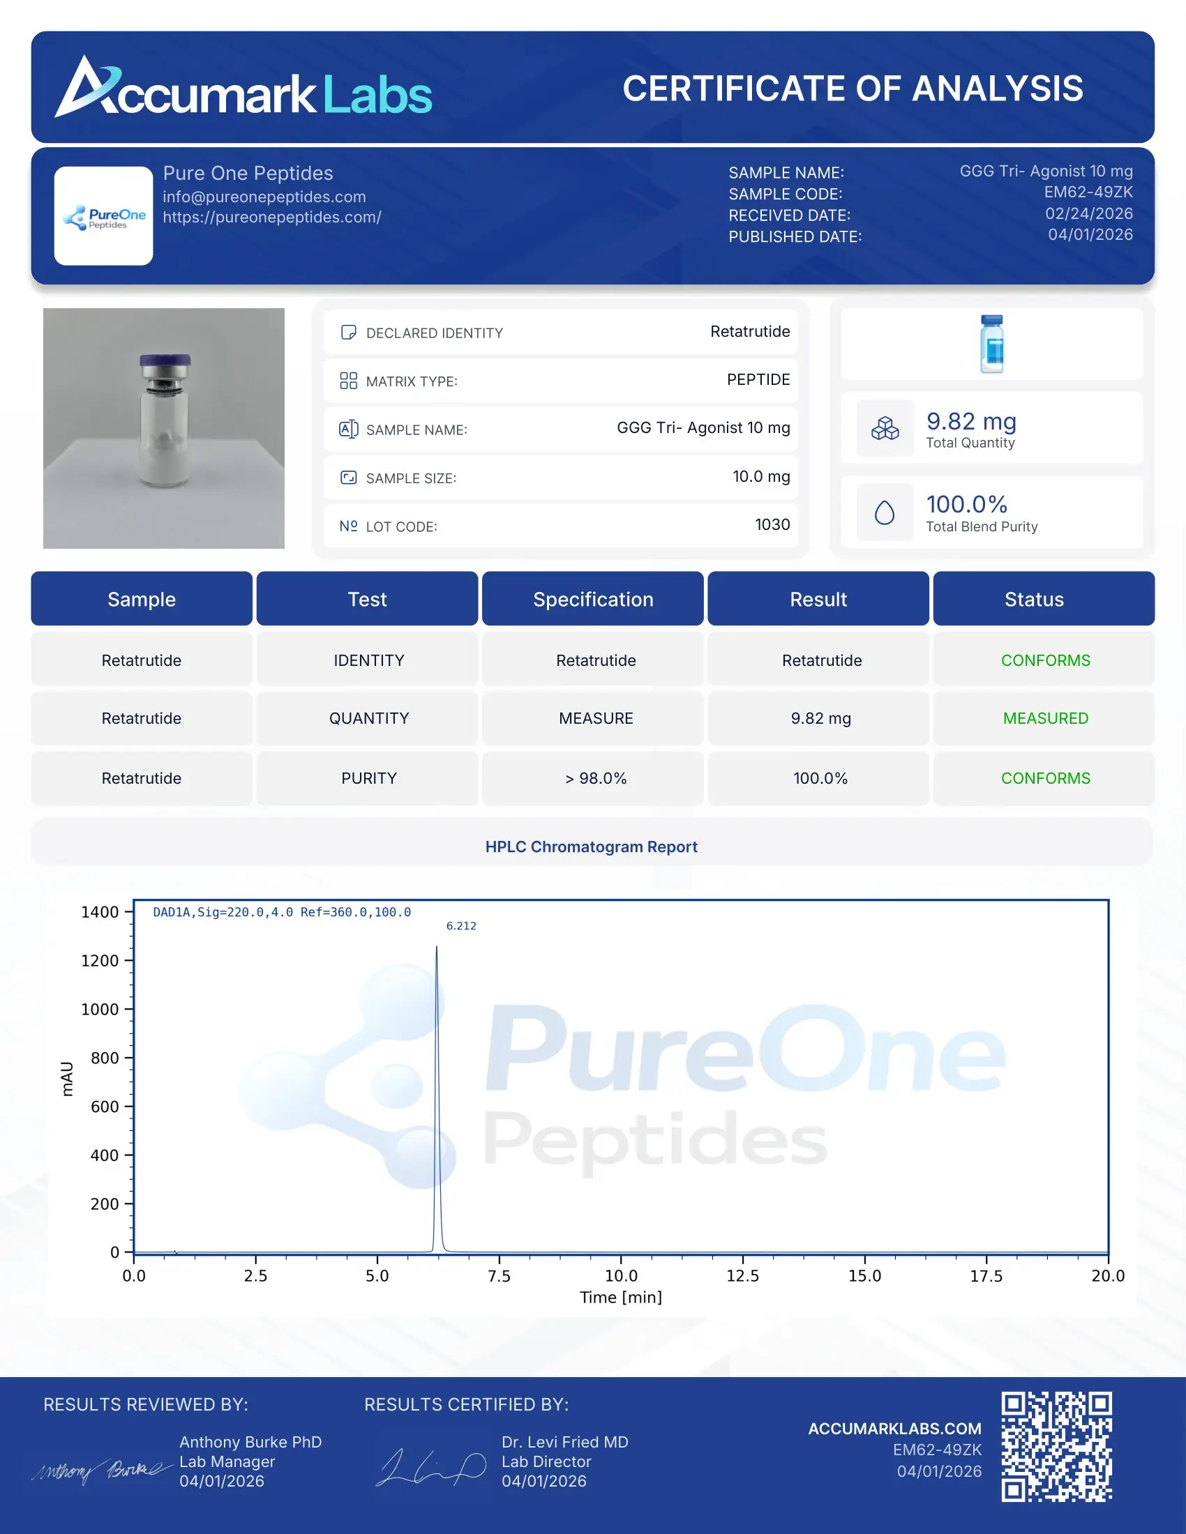Expand the HPLC Chromatogram Report section

click(x=592, y=846)
